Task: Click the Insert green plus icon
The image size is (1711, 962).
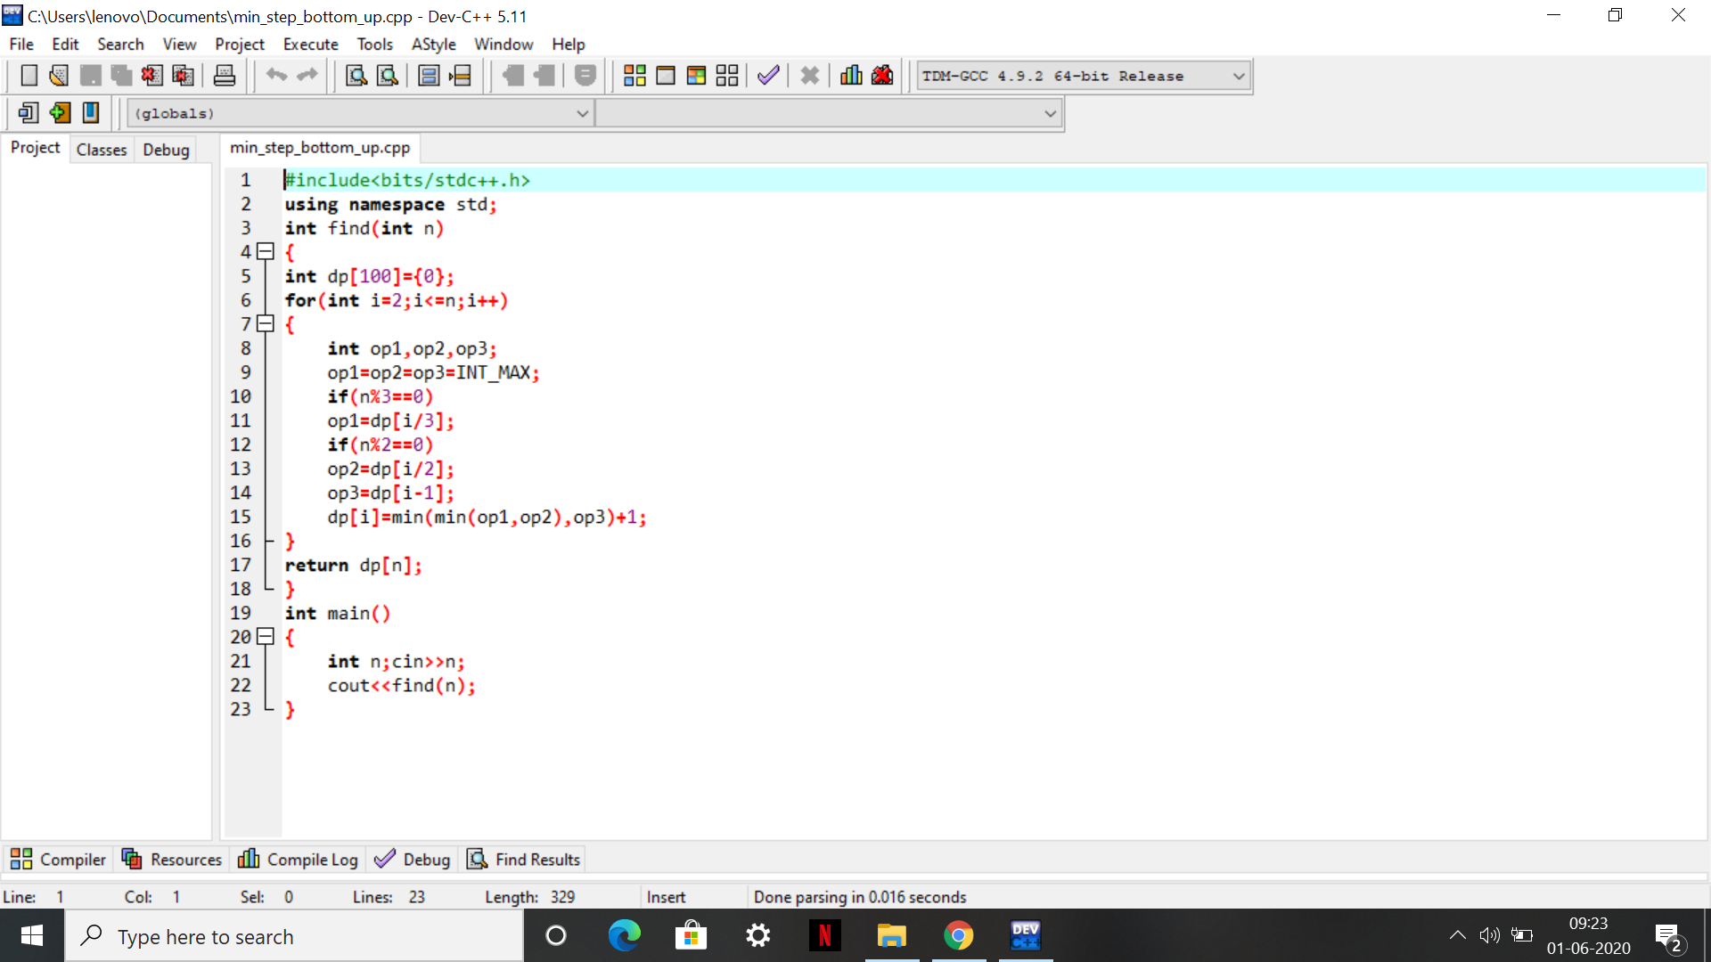Action: pyautogui.click(x=60, y=113)
